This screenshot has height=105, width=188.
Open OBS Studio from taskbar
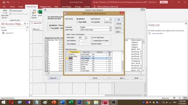113,102
